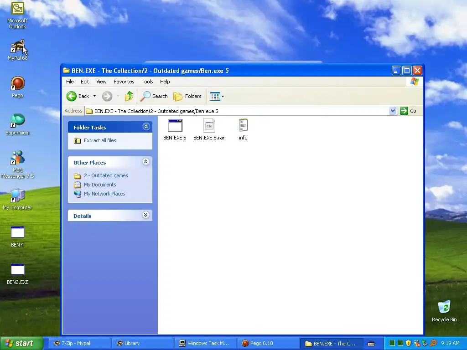The height and width of the screenshot is (350, 467).
Task: Switch to Pego 0.10 taskbar button
Action: (x=268, y=343)
